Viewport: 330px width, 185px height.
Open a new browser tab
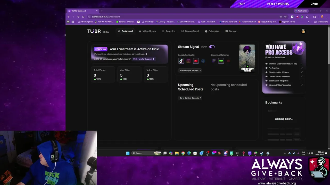[x=102, y=11]
